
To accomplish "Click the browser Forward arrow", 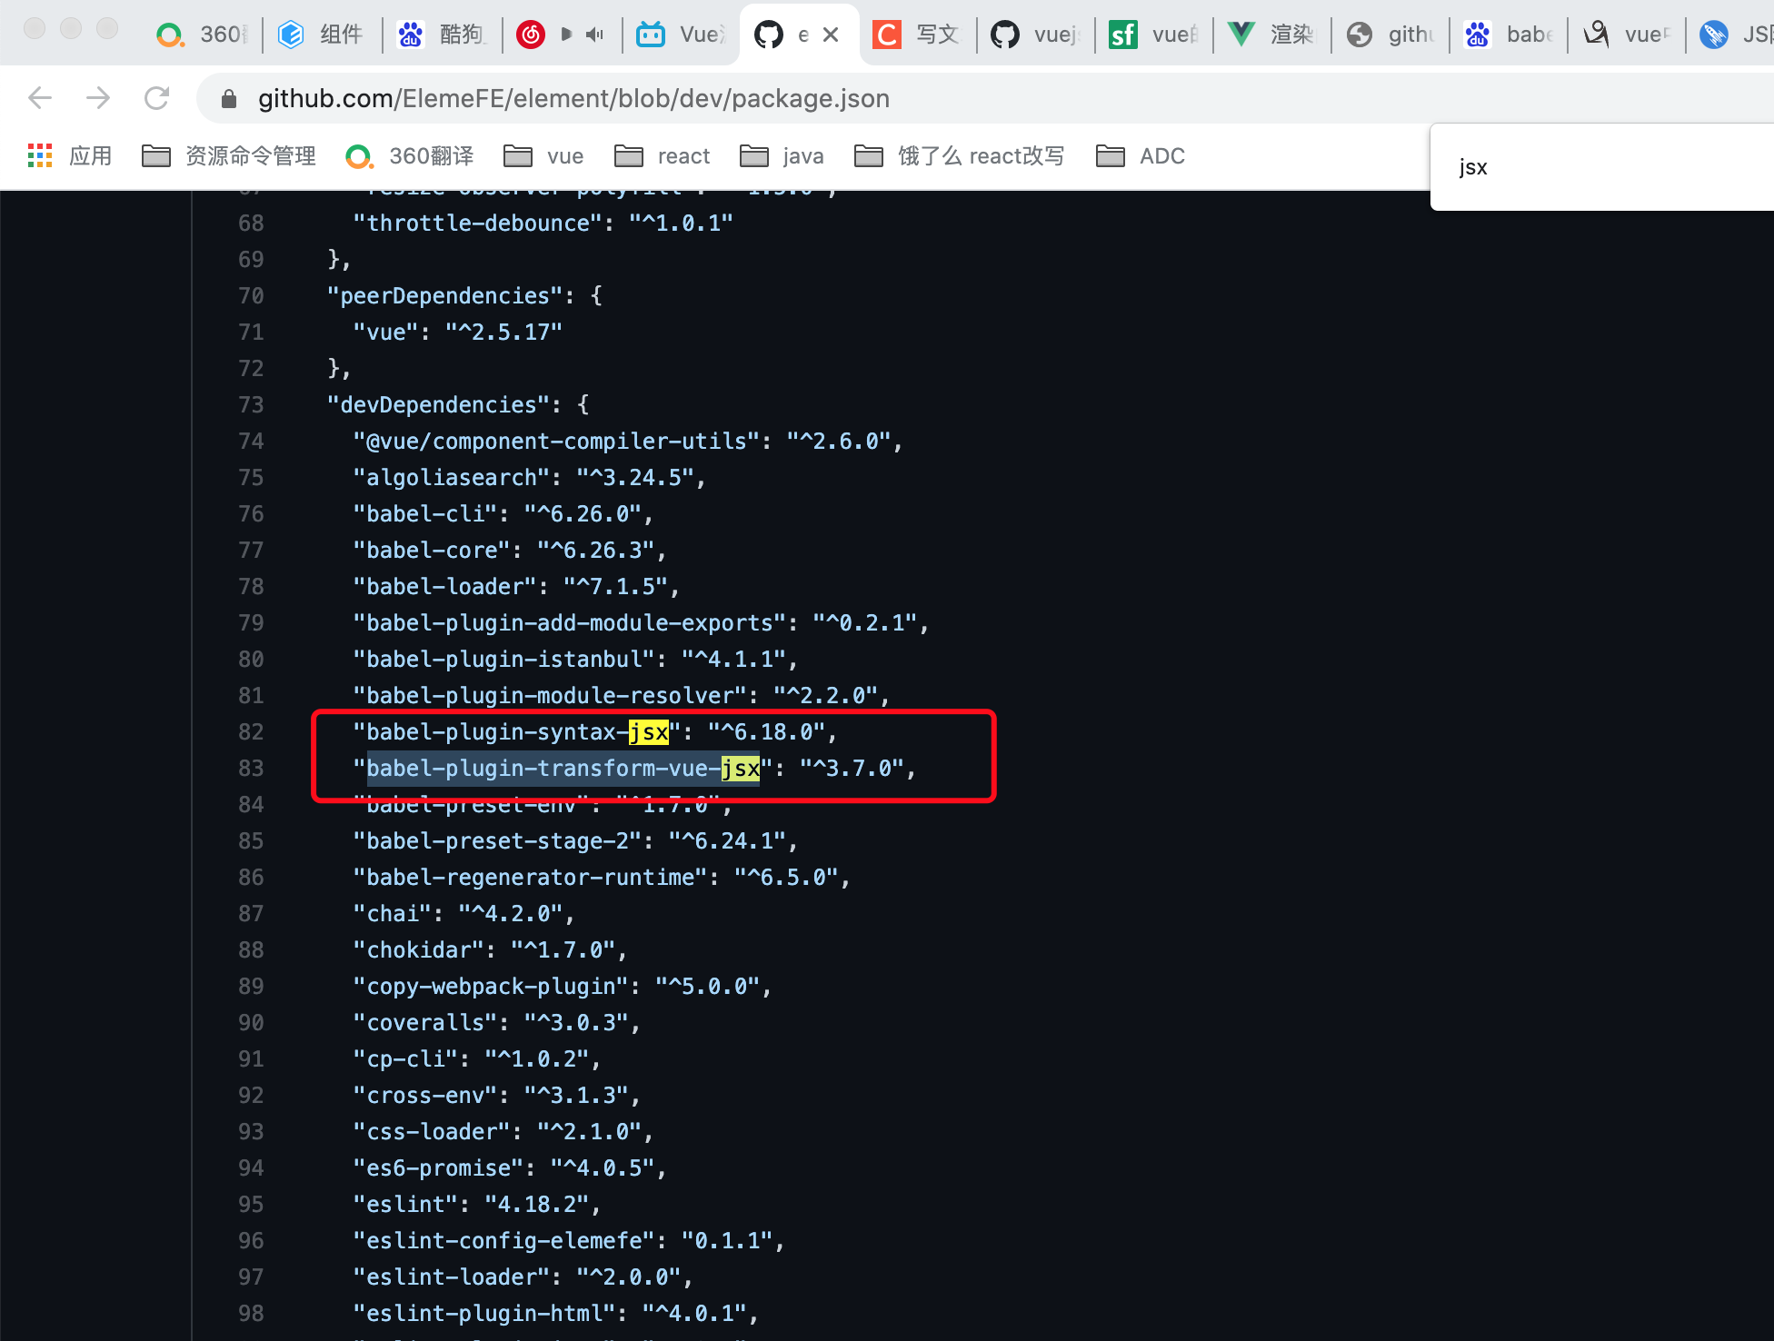I will [98, 98].
